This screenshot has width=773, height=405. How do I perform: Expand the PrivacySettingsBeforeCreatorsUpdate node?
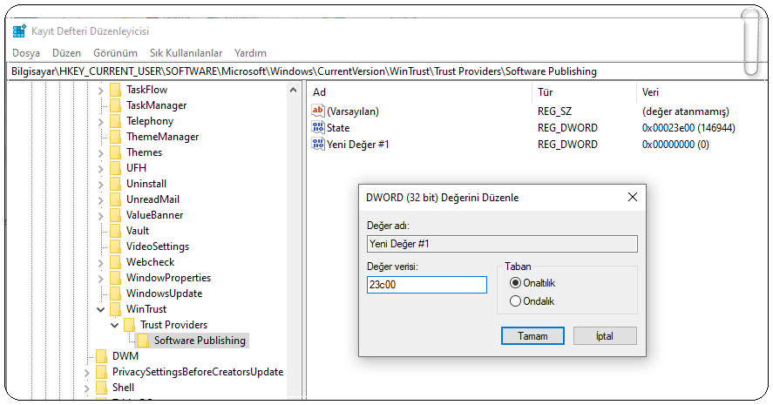[x=87, y=373]
